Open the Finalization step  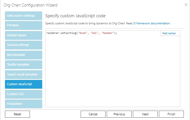23,104
